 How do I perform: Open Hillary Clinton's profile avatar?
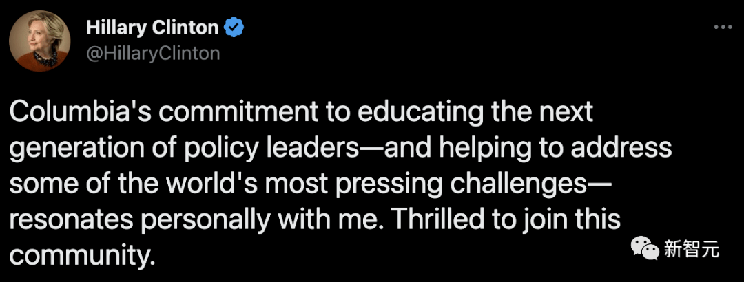(x=40, y=41)
